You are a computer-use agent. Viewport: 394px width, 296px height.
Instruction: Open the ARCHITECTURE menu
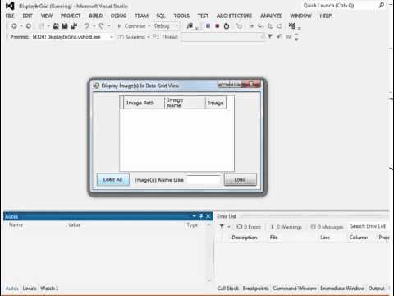234,16
